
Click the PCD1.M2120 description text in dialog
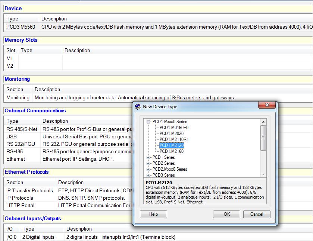coord(204,195)
